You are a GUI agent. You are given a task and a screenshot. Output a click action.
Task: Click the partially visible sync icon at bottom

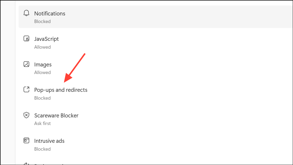tap(26, 164)
